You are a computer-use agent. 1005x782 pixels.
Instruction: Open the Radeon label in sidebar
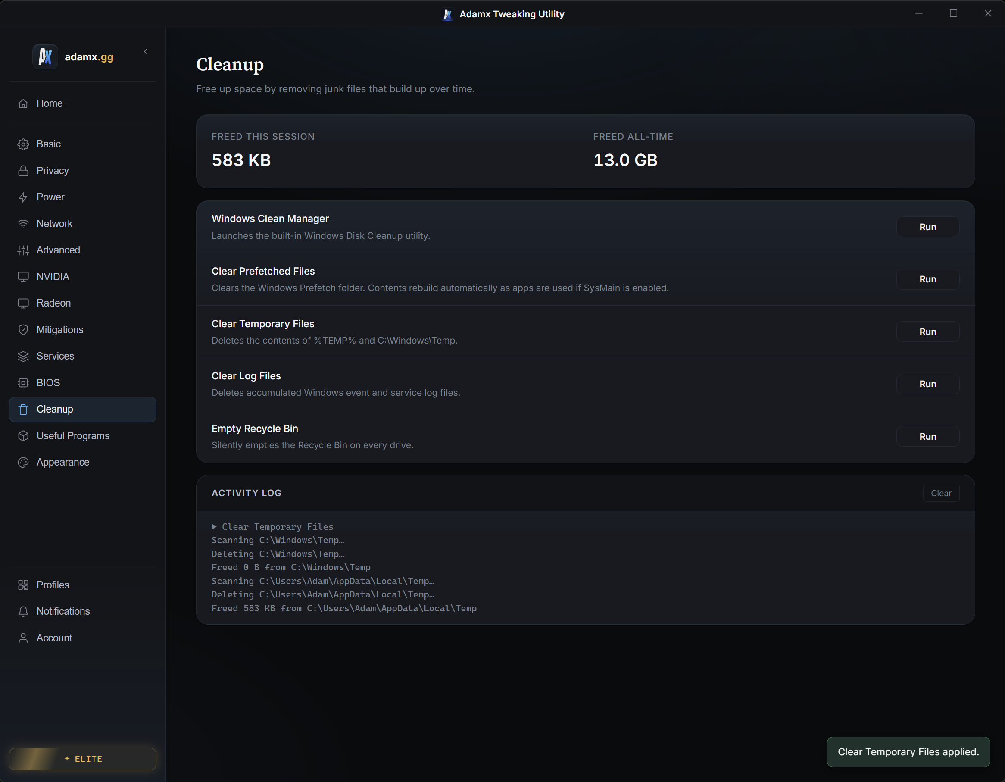[x=54, y=303]
